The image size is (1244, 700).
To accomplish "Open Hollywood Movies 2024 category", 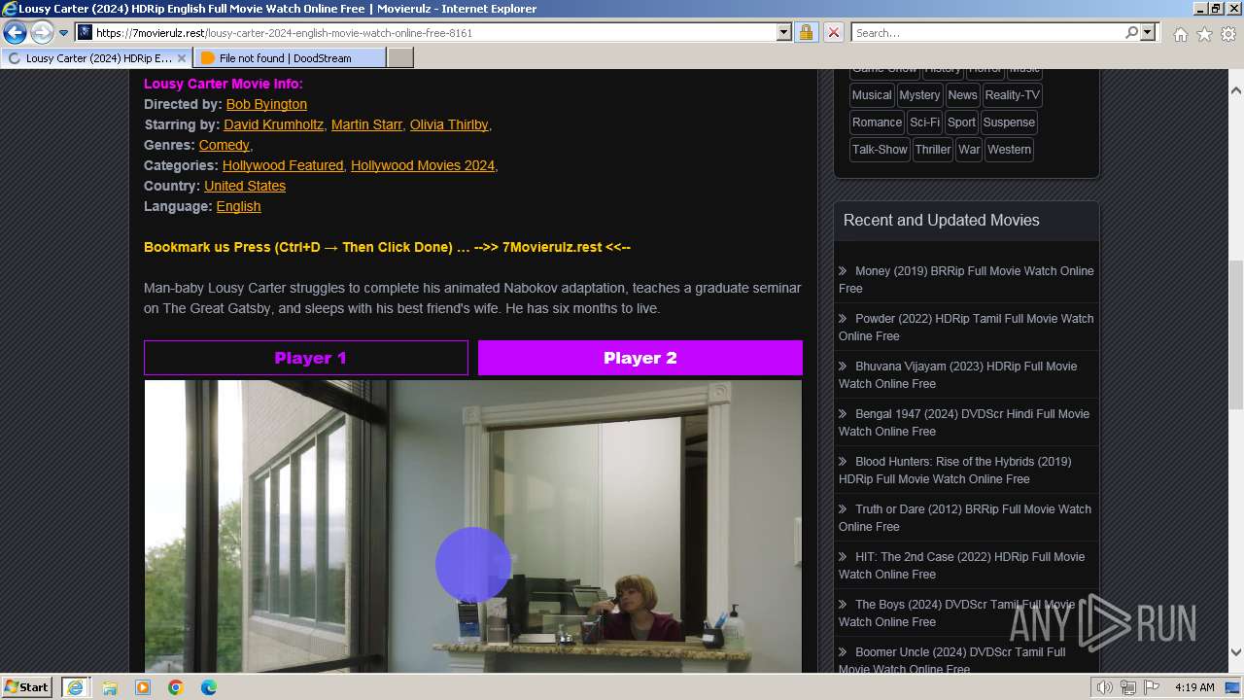I will 423,165.
